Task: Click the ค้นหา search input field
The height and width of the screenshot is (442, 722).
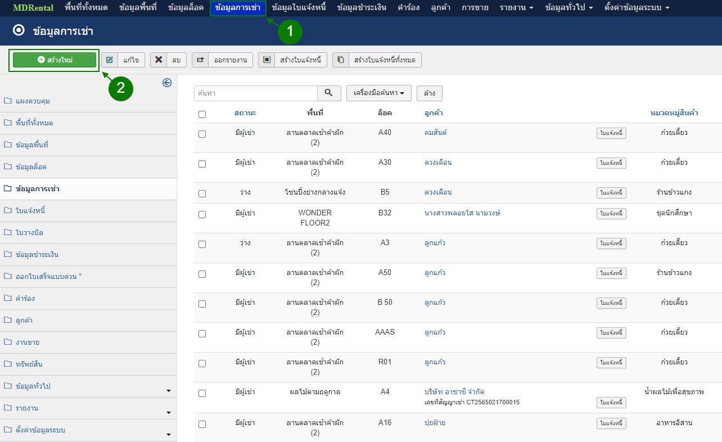Action: click(x=256, y=93)
